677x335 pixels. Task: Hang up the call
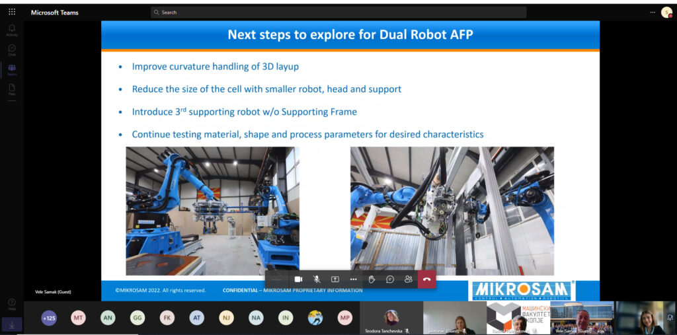426,279
